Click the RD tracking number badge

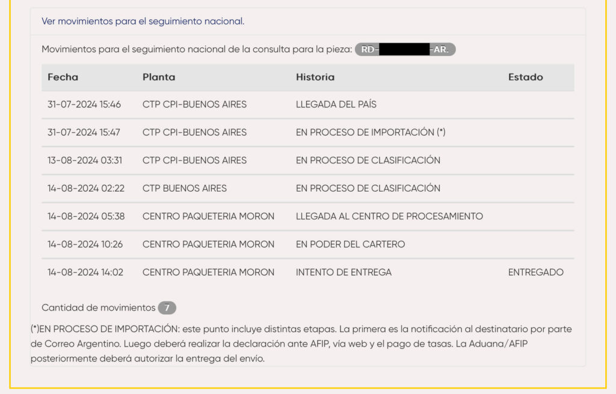click(x=405, y=49)
